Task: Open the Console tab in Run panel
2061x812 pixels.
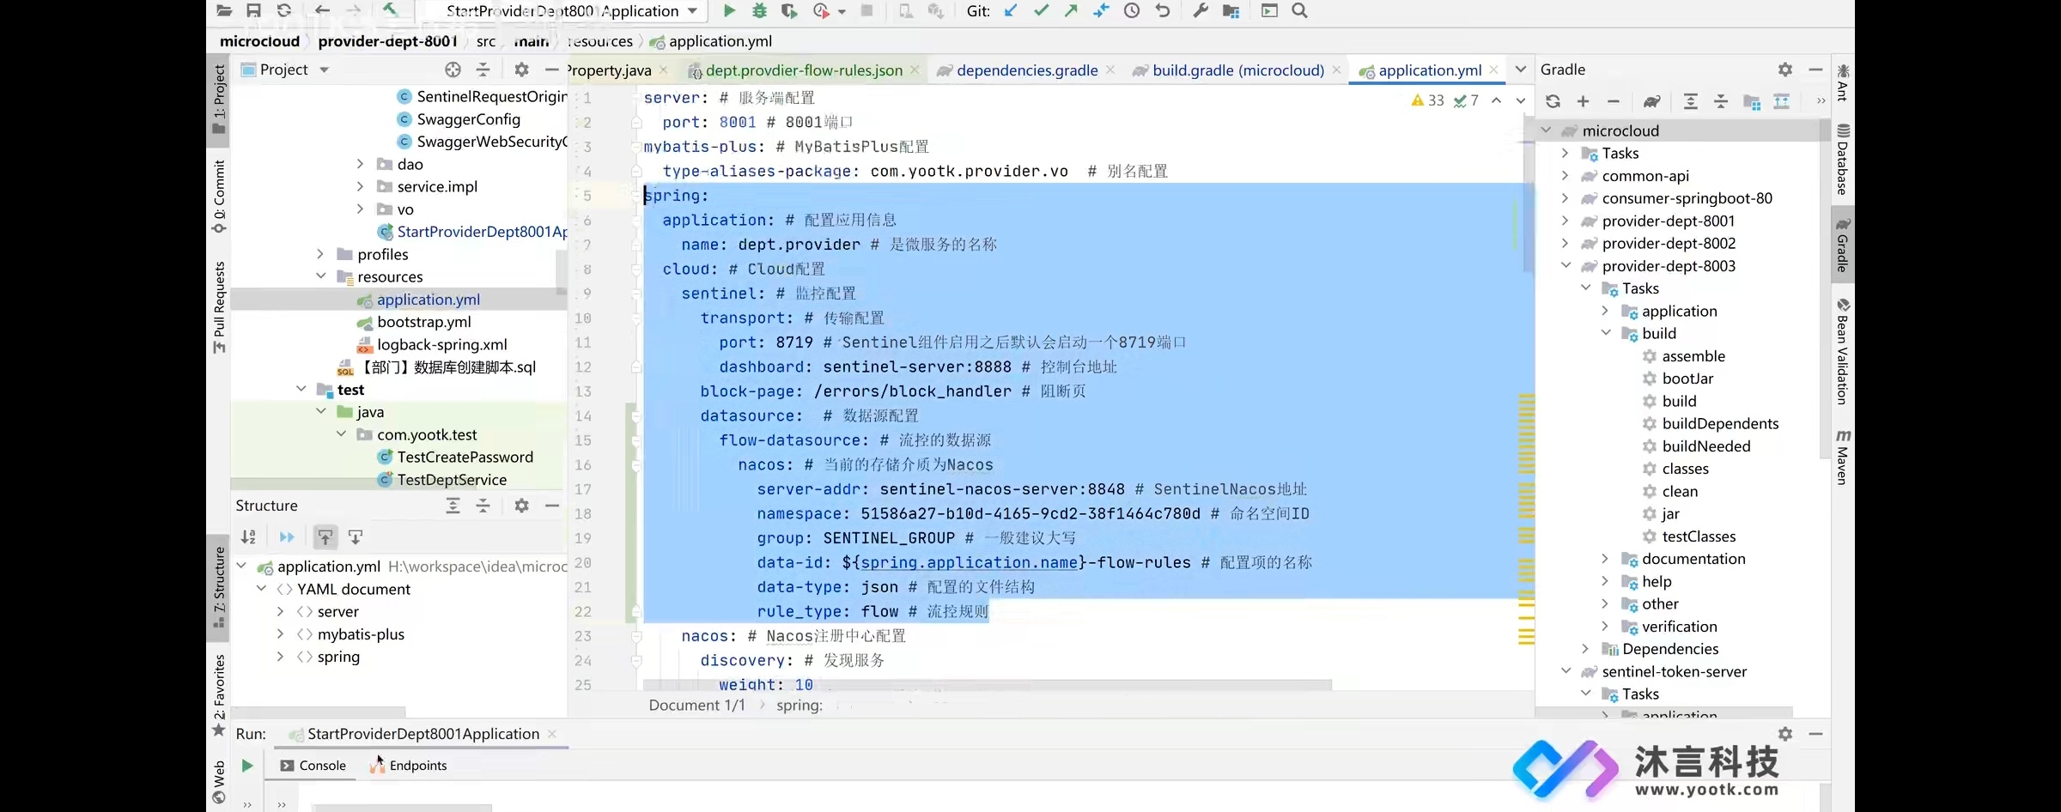Action: [313, 766]
